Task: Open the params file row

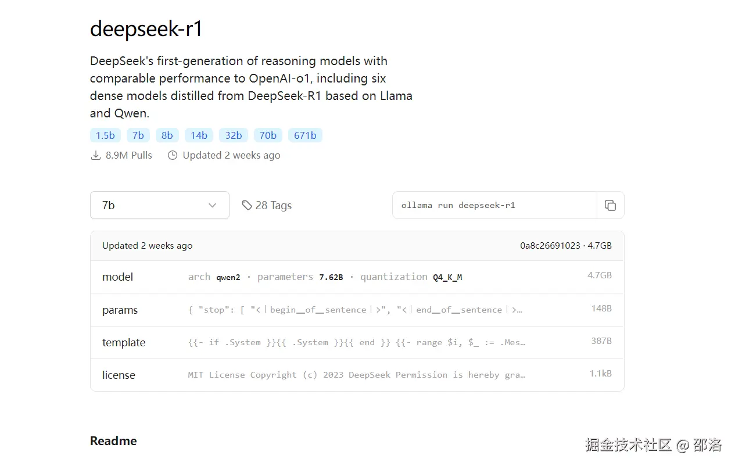Action: click(357, 310)
